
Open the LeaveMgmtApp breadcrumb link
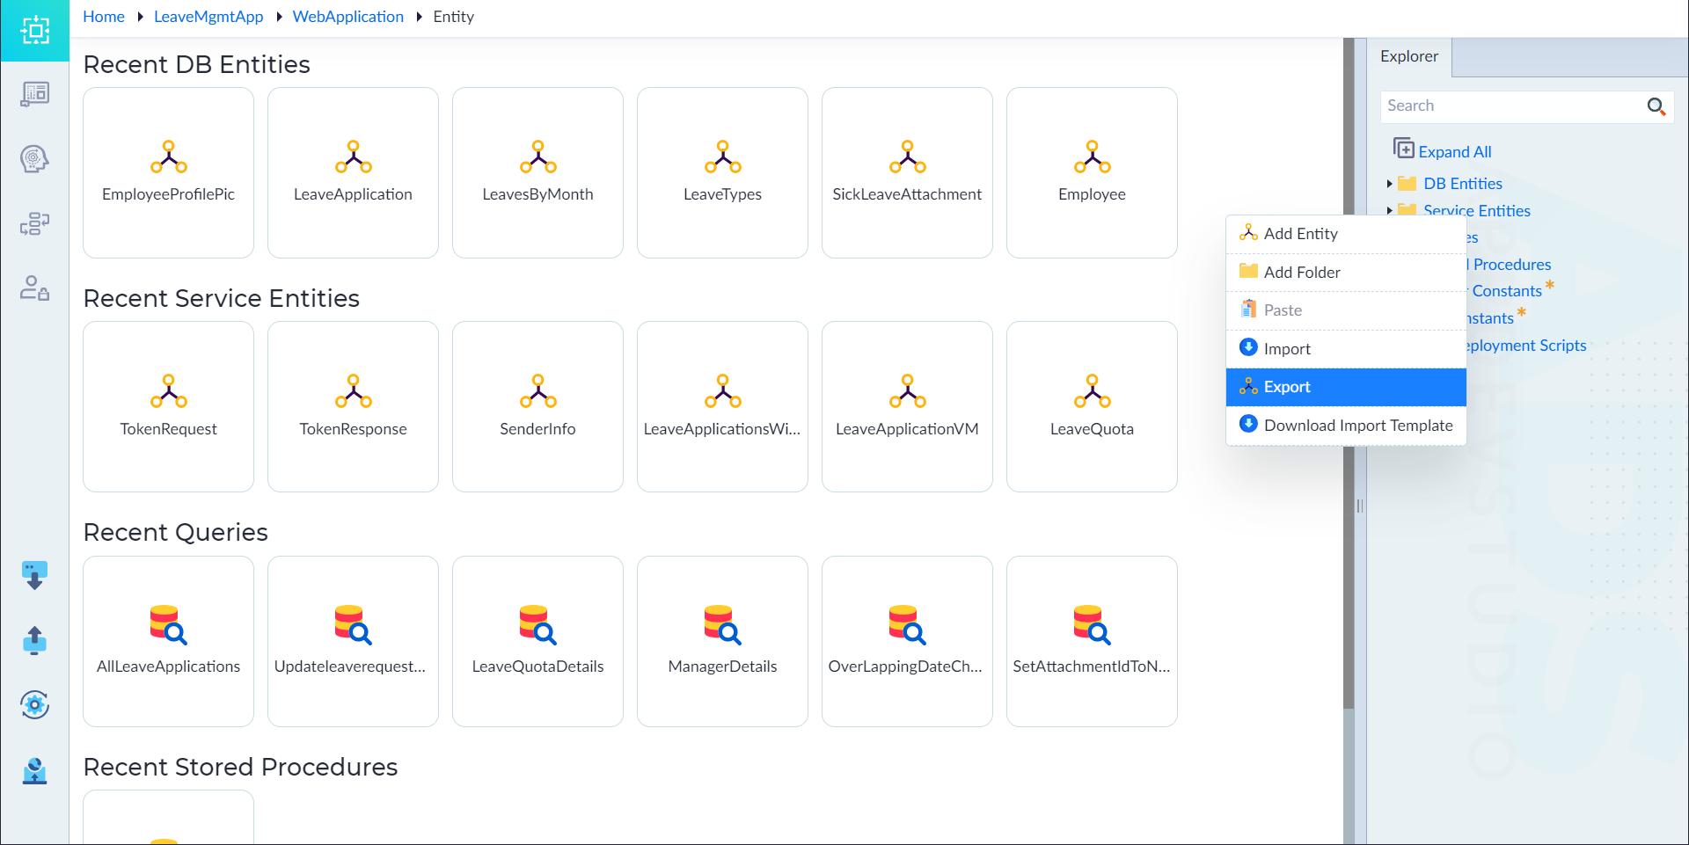pos(208,17)
